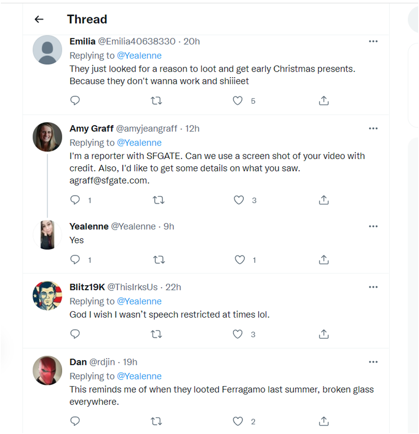The image size is (419, 434).
Task: Share Yealenne's 'Yes' reply
Action: click(323, 260)
